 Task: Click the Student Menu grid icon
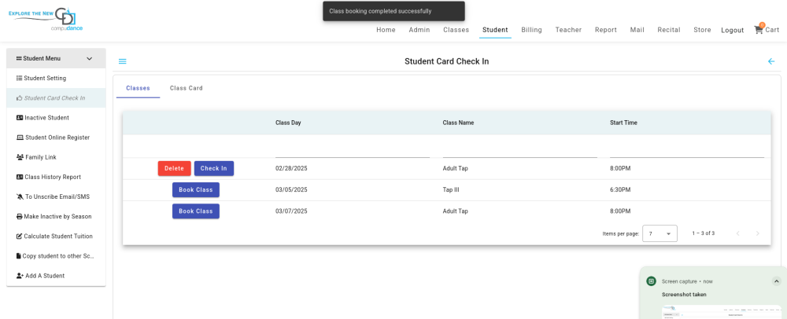(x=19, y=59)
